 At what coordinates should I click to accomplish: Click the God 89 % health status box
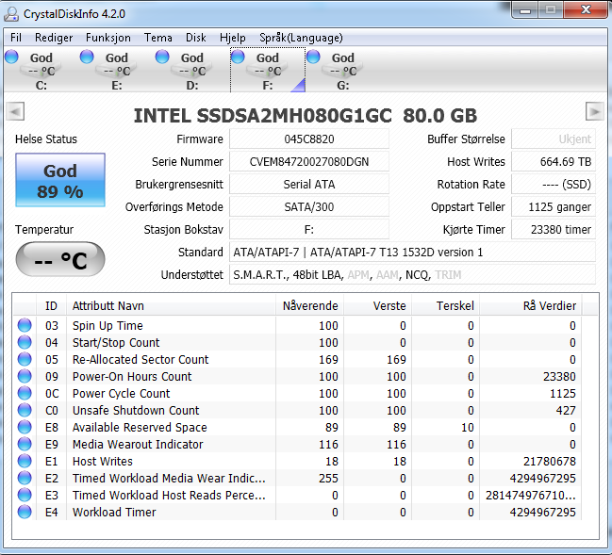pos(60,180)
